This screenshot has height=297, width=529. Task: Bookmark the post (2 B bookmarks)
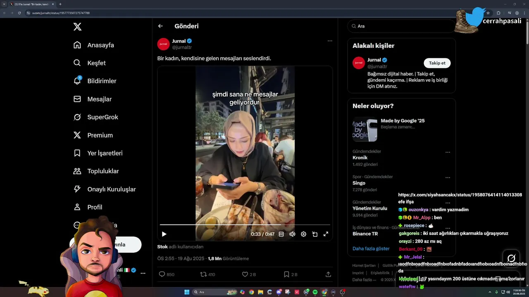[290, 274]
